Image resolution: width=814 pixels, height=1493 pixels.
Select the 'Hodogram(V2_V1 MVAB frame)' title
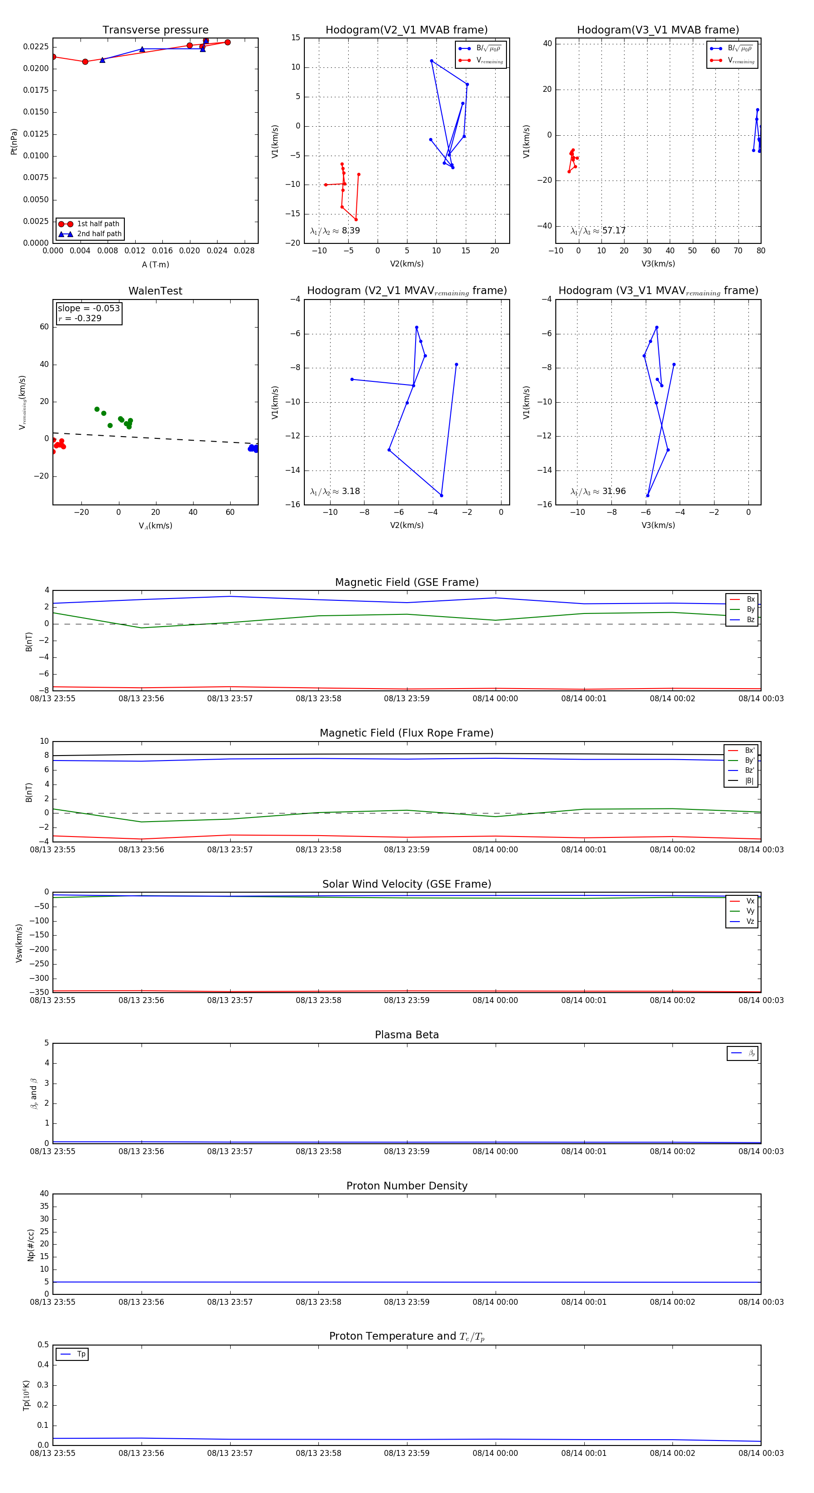[x=407, y=30]
